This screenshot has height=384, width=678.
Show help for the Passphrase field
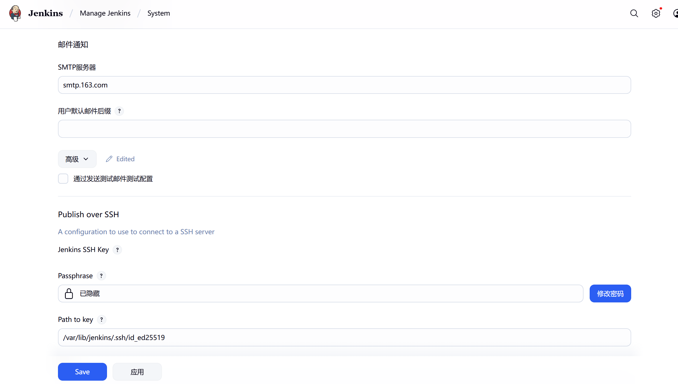pos(101,276)
